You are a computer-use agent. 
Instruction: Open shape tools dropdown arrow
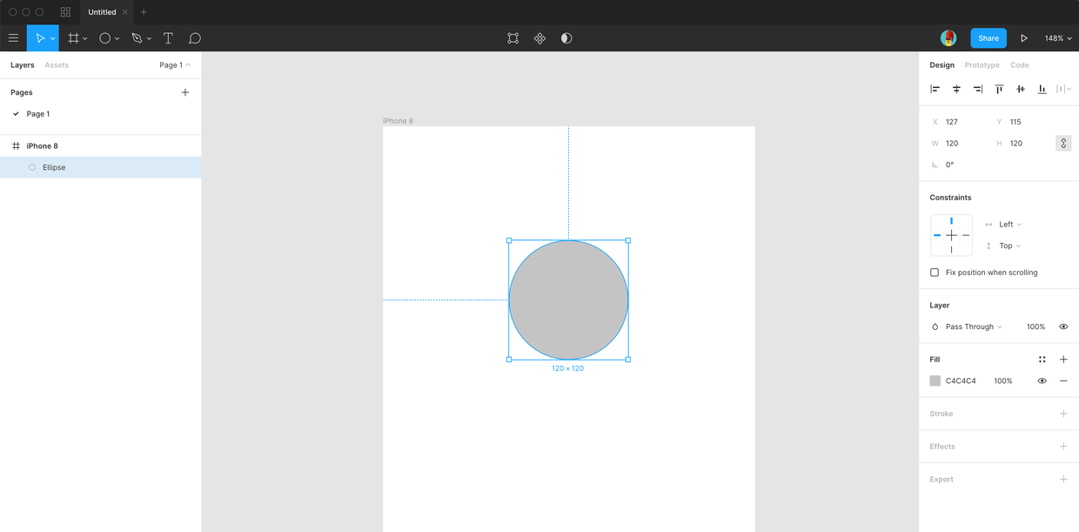117,39
